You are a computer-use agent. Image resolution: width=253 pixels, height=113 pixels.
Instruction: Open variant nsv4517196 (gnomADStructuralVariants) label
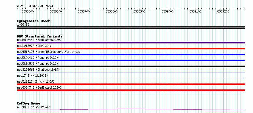pos(49,52)
